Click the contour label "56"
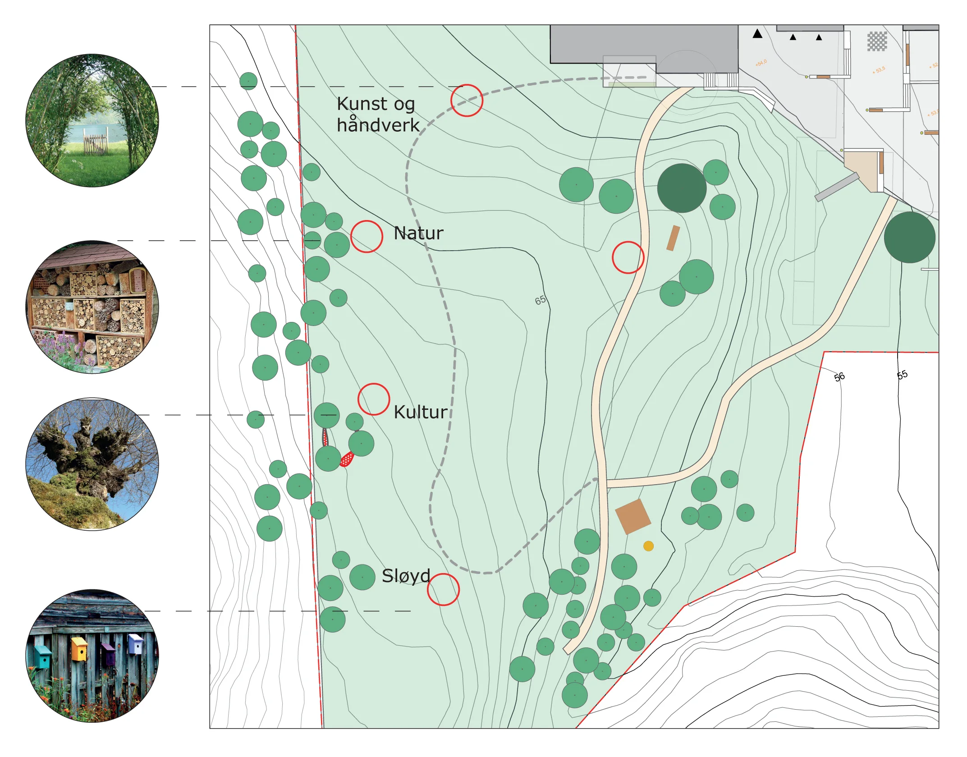 (x=839, y=377)
